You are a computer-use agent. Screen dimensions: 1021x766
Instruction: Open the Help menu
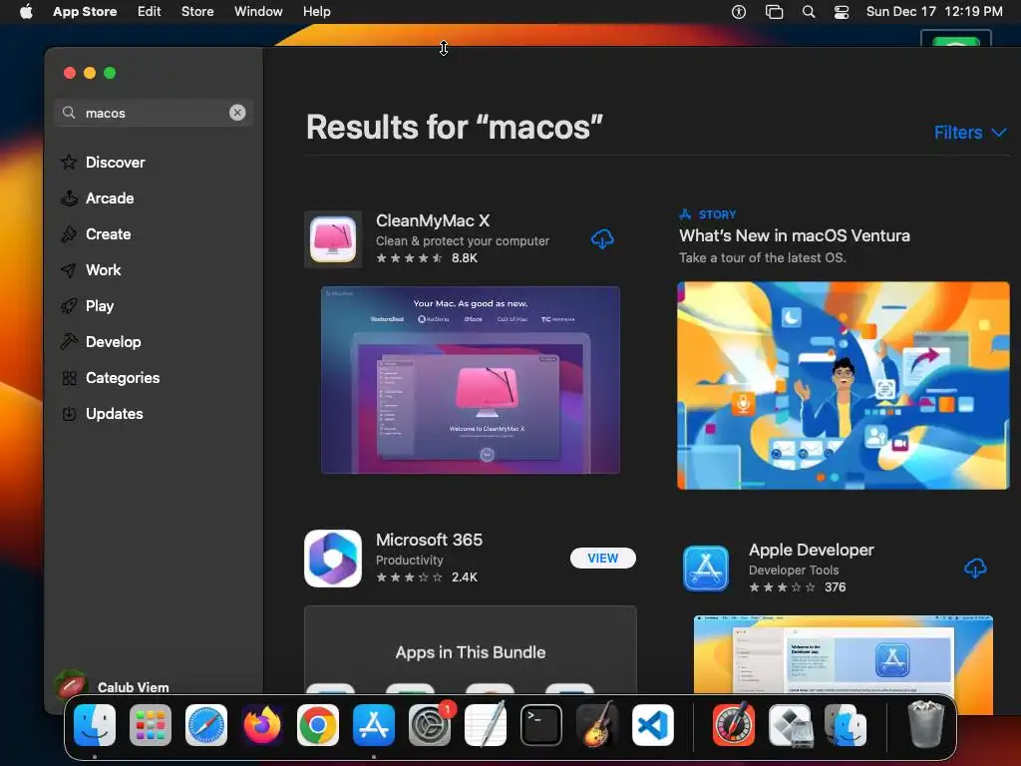pyautogui.click(x=316, y=11)
